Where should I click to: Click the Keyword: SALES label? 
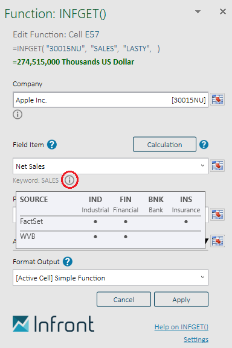point(36,180)
